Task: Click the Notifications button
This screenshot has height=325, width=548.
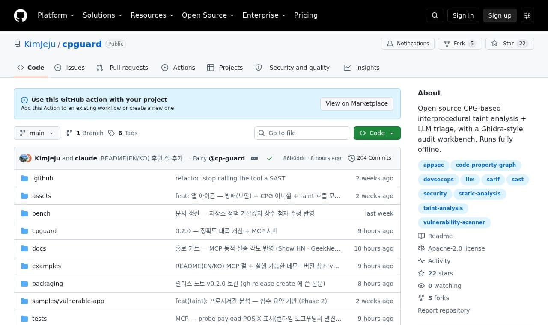Action: coord(408,44)
